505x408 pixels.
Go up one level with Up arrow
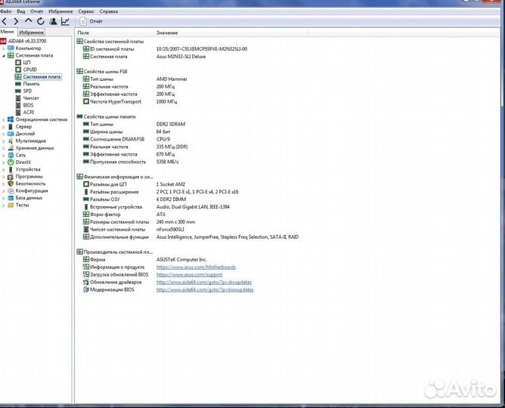[x=29, y=22]
